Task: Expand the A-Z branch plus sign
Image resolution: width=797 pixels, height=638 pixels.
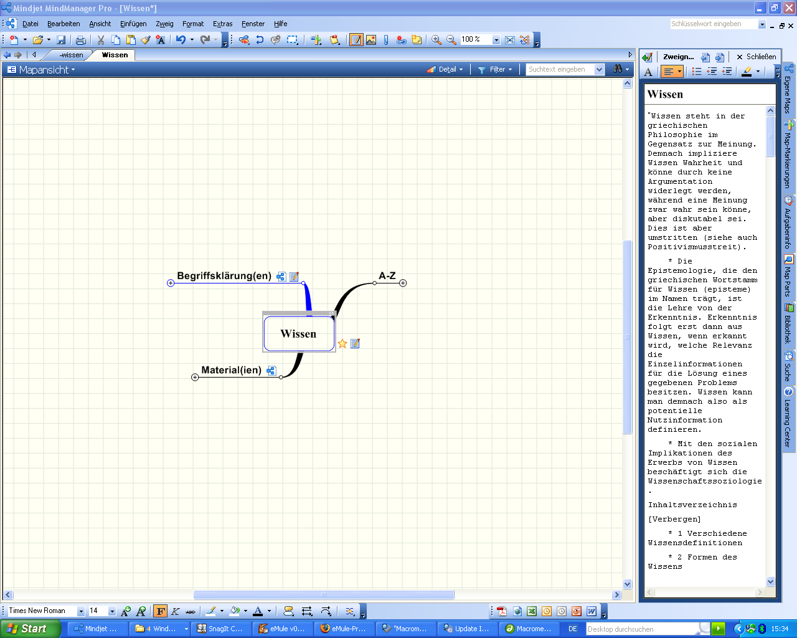Action: pos(403,283)
